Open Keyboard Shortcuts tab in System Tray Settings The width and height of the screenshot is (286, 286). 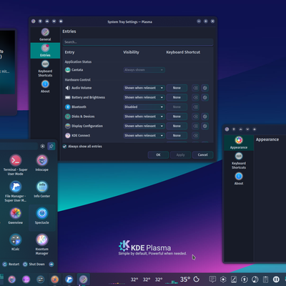click(45, 69)
